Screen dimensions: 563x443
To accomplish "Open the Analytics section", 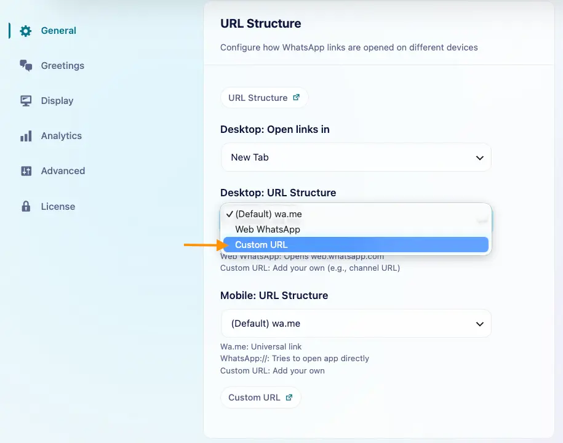I will [62, 136].
